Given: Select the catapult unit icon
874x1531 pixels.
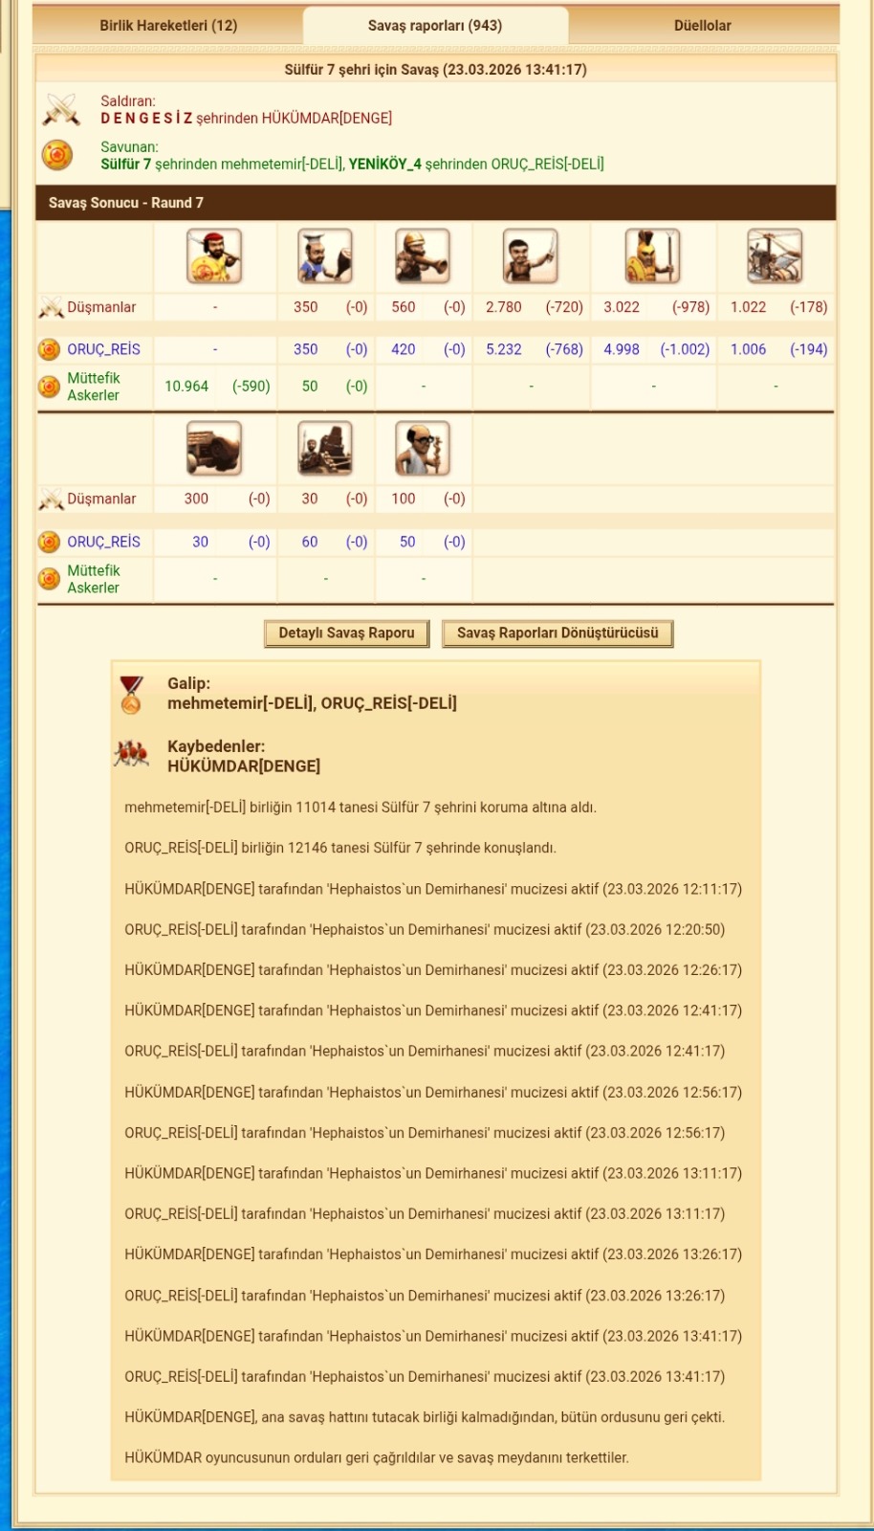Looking at the screenshot, I should [325, 448].
